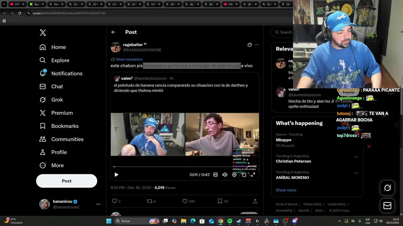403x226 pixels.
Task: Repost using the retweet icon
Action: point(150,201)
